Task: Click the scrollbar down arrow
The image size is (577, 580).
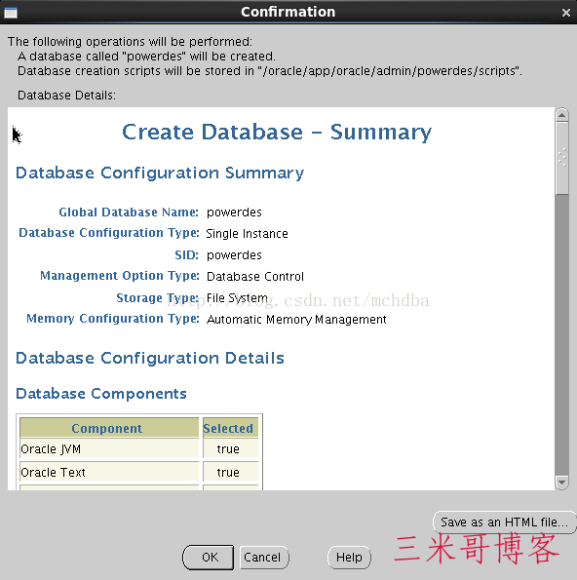Action: click(561, 483)
